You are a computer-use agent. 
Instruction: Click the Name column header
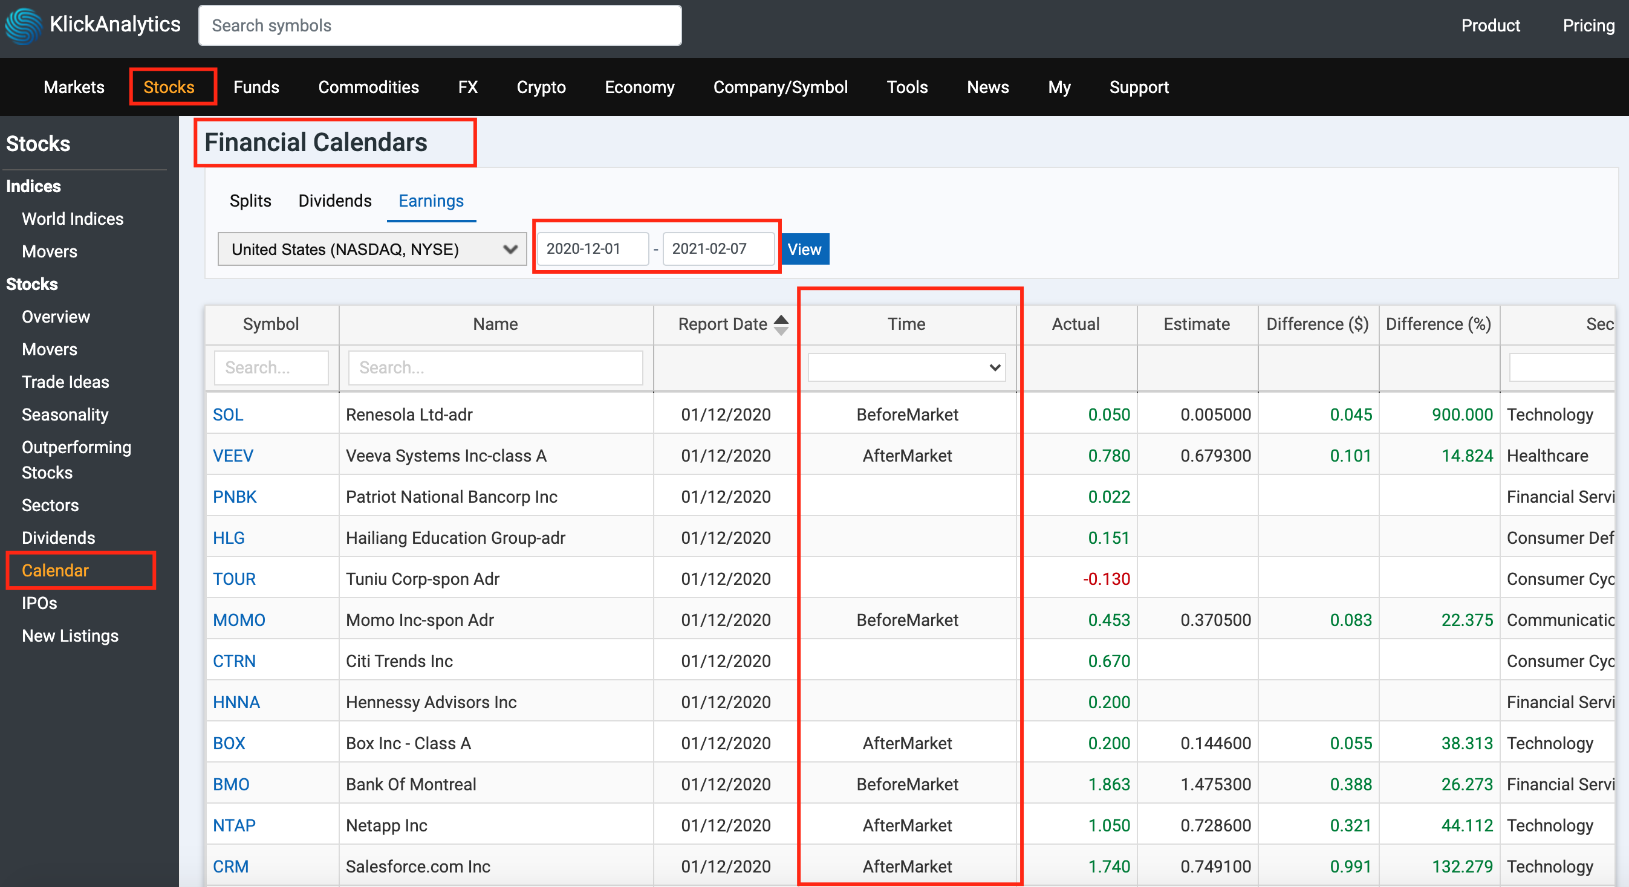click(x=495, y=324)
